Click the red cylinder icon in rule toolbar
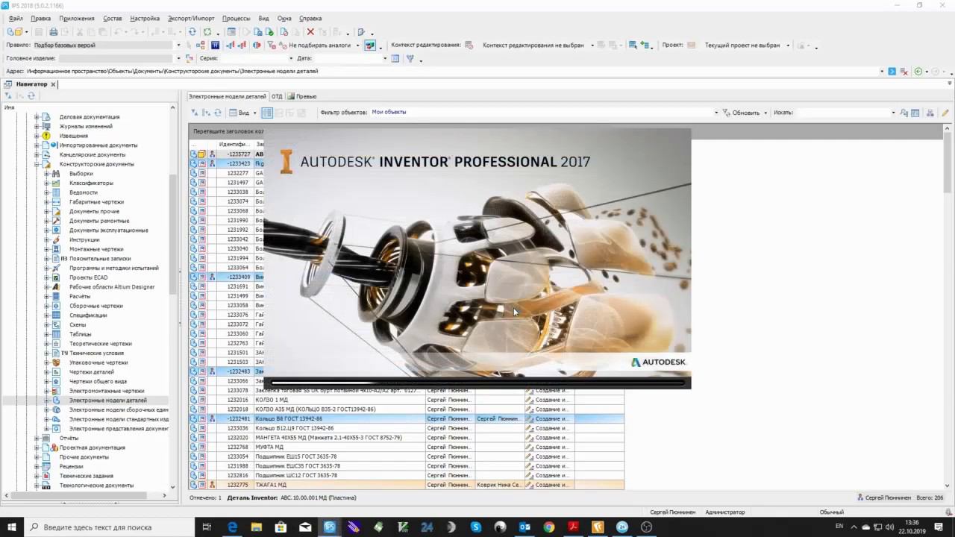Viewport: 955px width, 537px height. pyautogui.click(x=257, y=45)
